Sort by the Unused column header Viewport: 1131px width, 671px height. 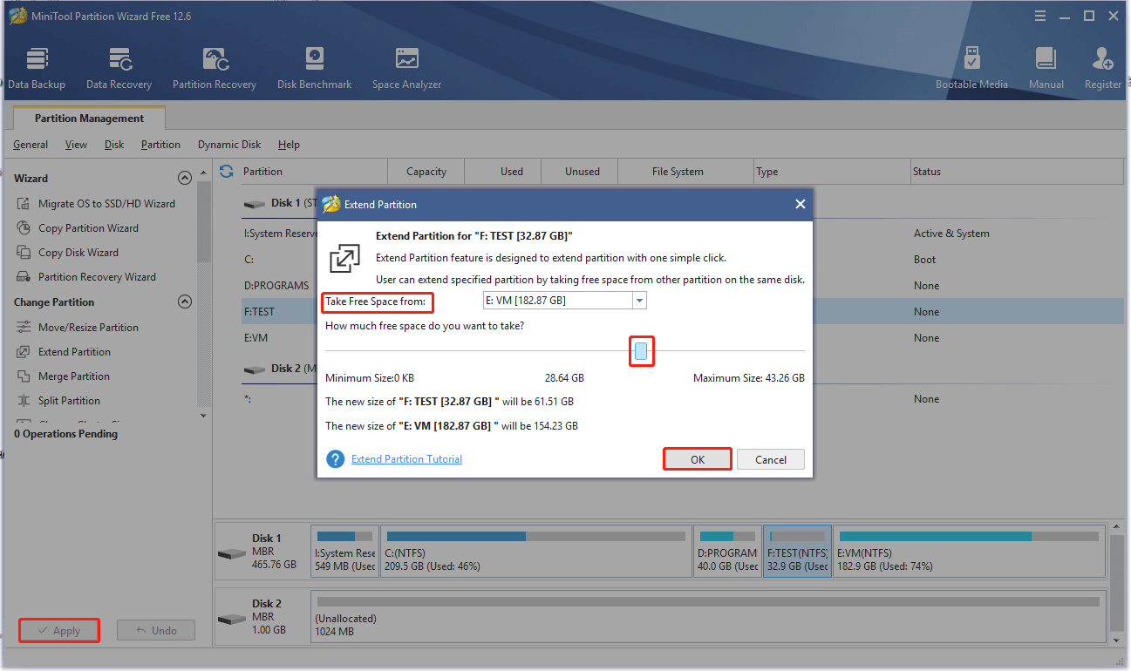582,172
